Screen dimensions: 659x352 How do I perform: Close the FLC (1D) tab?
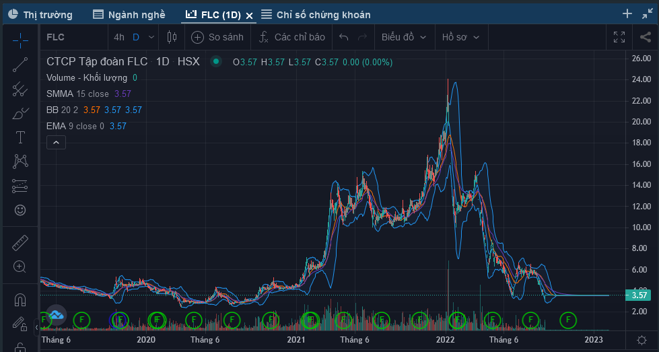coord(249,15)
